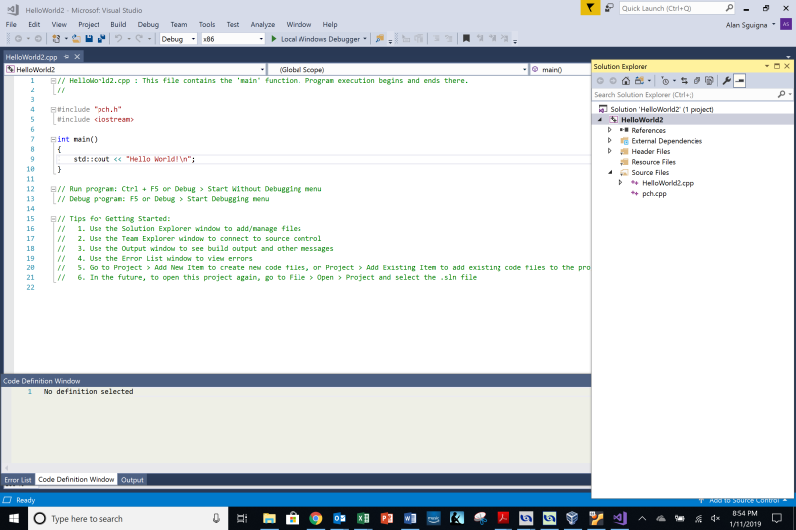Click the New Project toolbar icon
796x530 pixels.
coord(56,39)
